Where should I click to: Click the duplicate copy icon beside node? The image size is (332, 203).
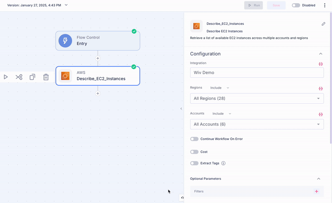(x=32, y=77)
